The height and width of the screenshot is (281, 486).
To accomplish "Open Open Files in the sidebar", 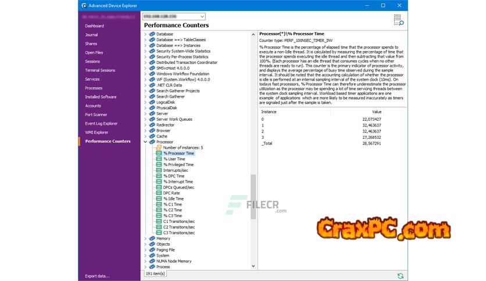I will point(94,53).
